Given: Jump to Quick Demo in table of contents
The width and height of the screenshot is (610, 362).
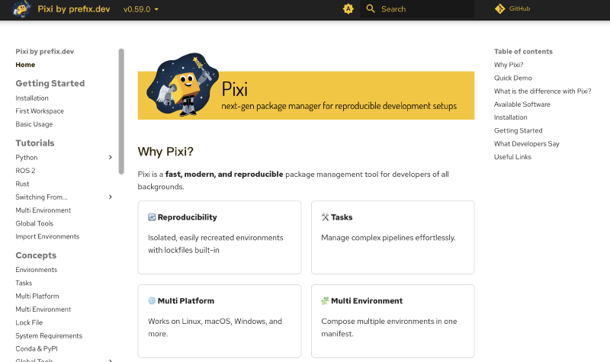Looking at the screenshot, I should [512, 78].
